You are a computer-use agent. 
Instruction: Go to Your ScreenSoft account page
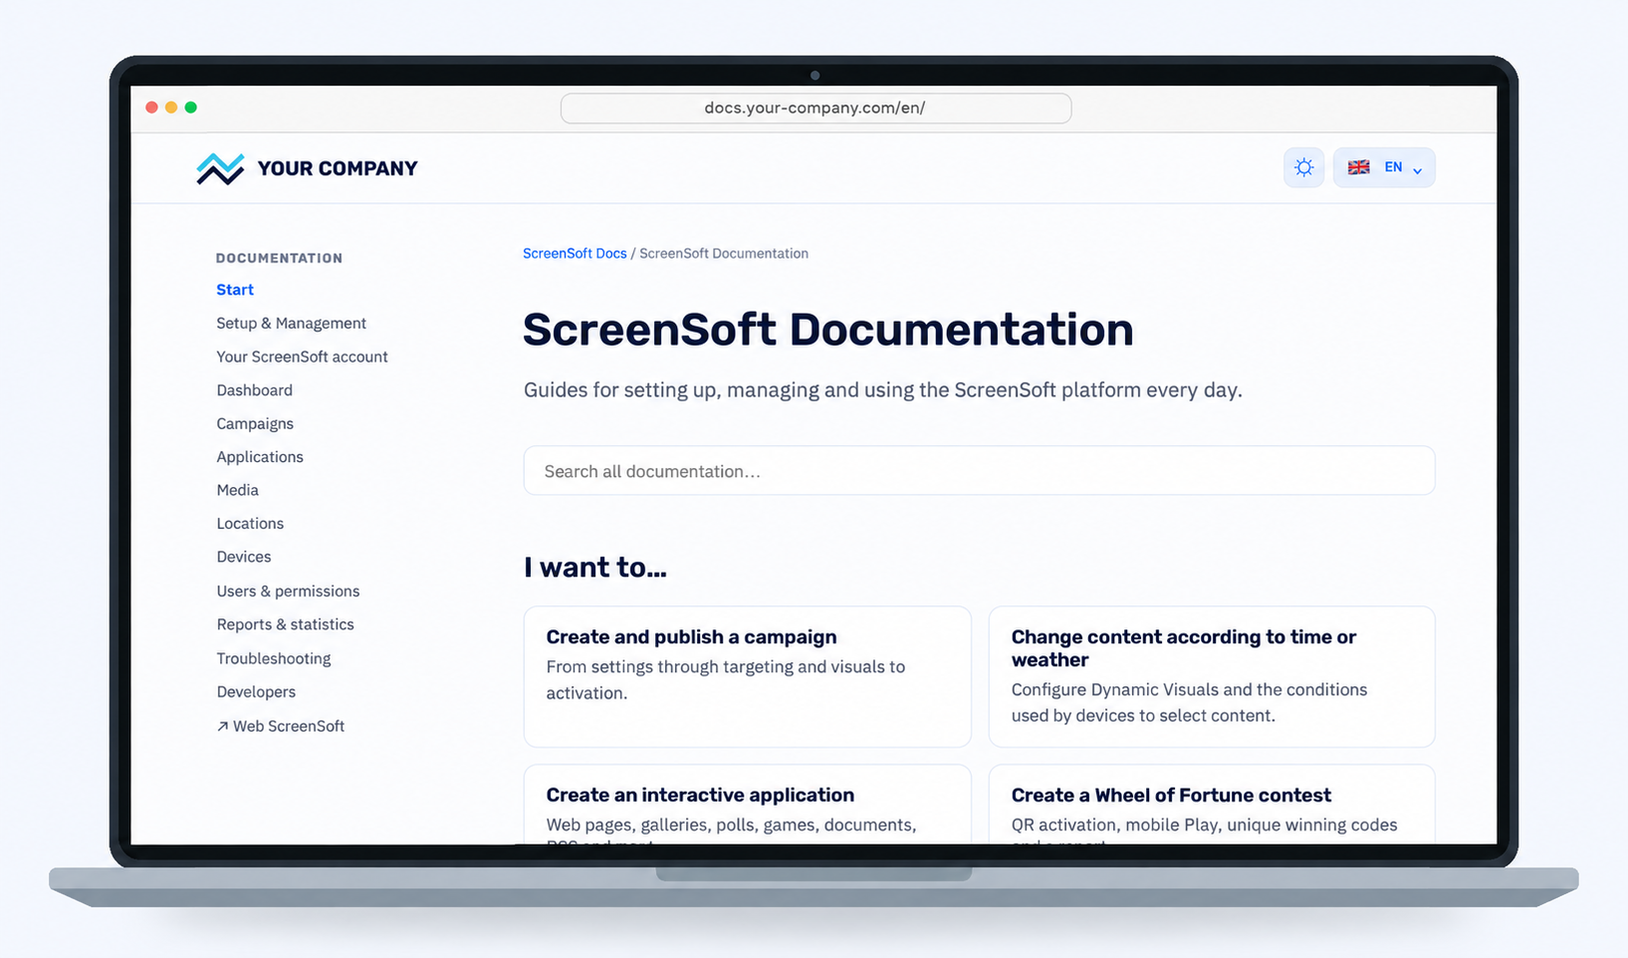303,357
